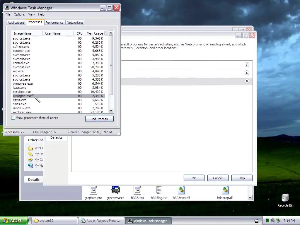The width and height of the screenshot is (300, 225).
Task: Click the process list scrollbar thumb
Action: 111,65
